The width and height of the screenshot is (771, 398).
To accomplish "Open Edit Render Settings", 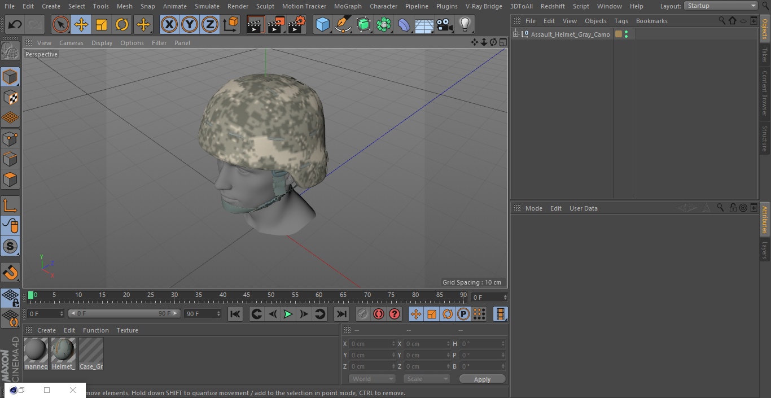I will click(297, 25).
